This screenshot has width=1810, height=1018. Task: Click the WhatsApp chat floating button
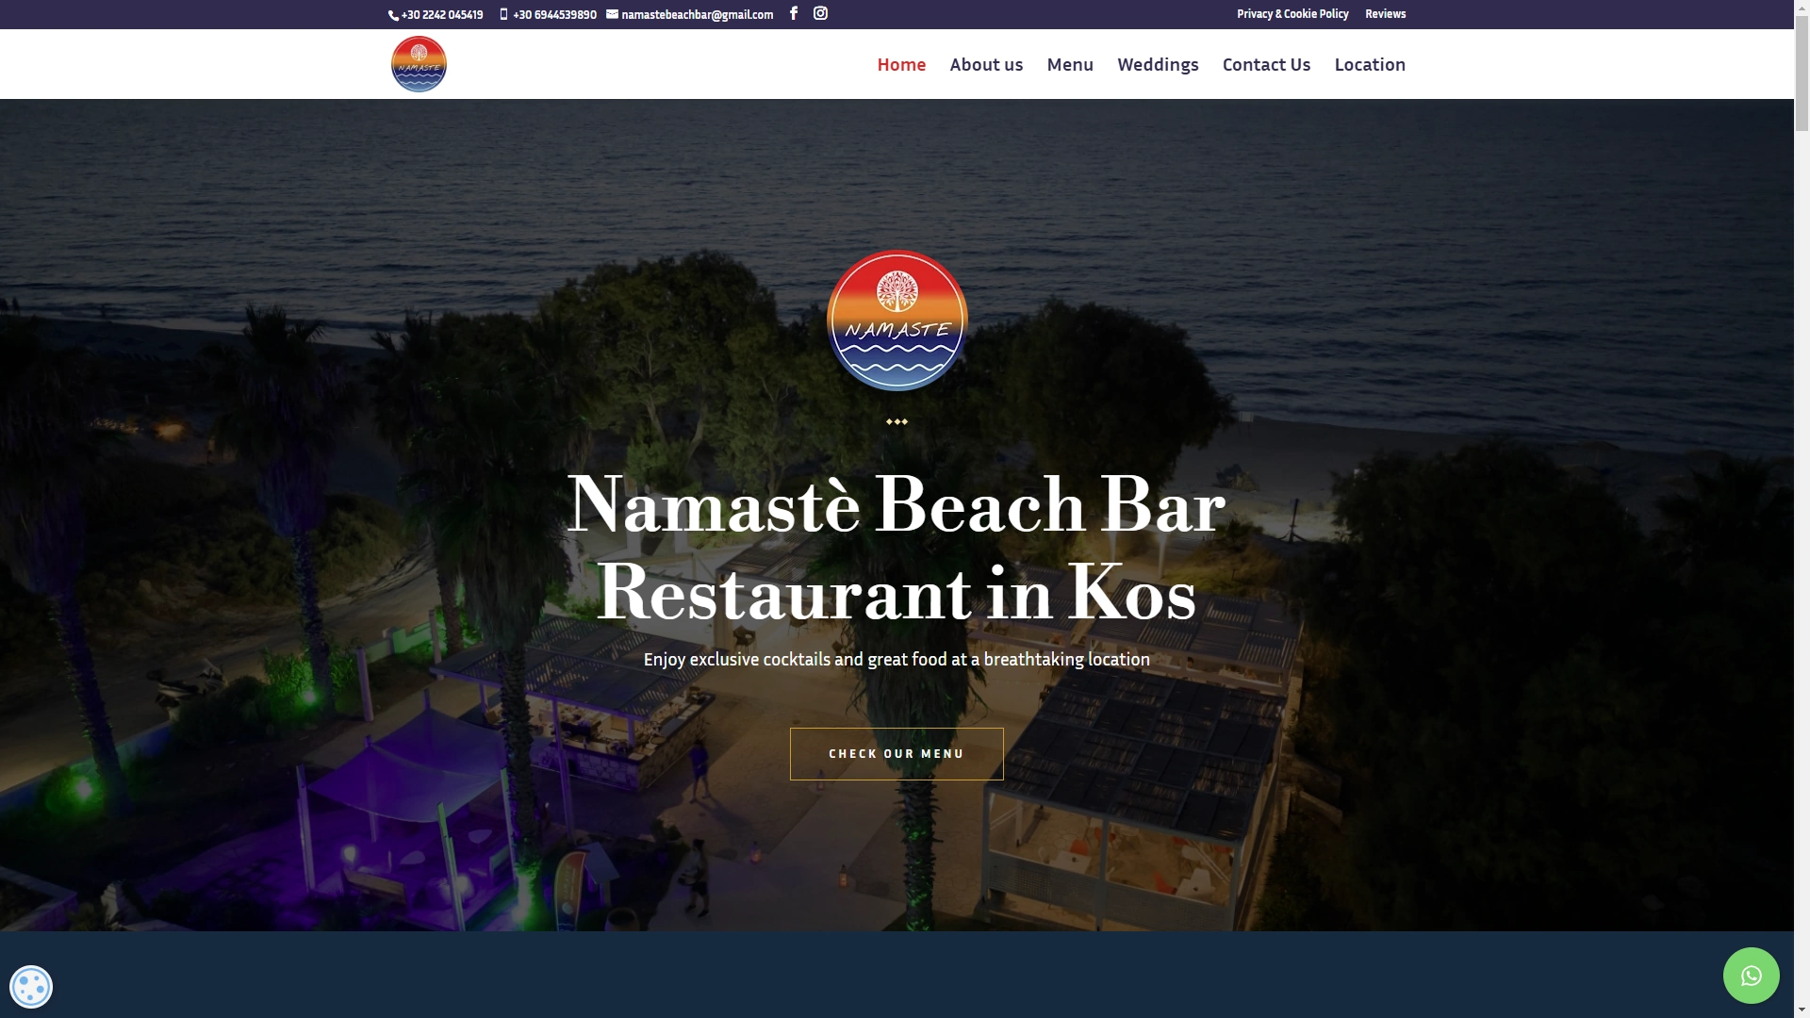[1751, 976]
